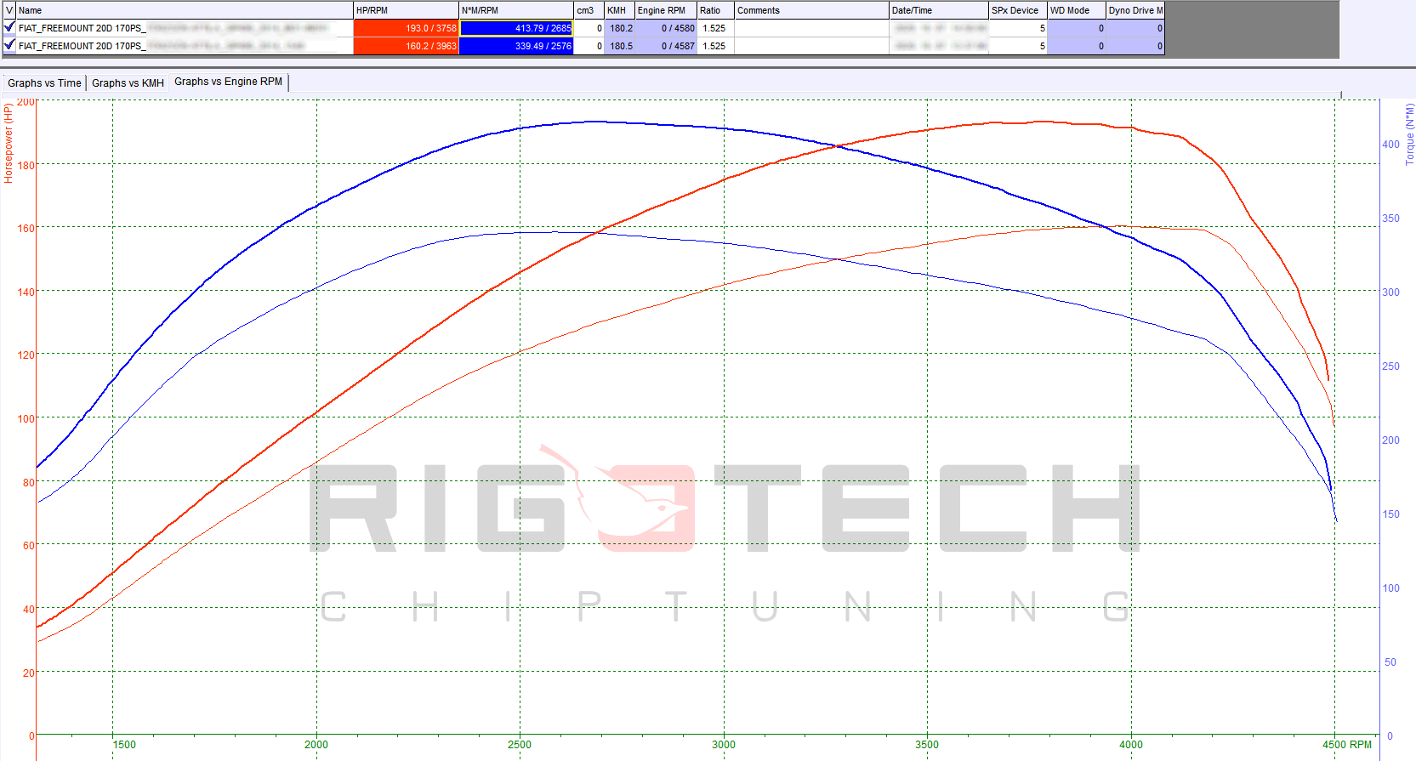Click the cm3 value 0 in the first row

pos(589,28)
